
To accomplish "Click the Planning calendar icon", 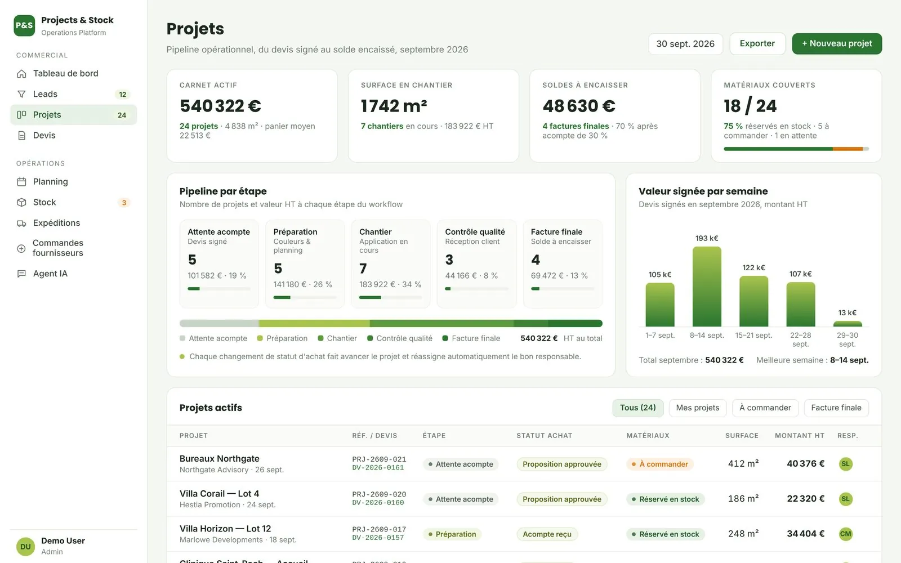I will coord(21,182).
